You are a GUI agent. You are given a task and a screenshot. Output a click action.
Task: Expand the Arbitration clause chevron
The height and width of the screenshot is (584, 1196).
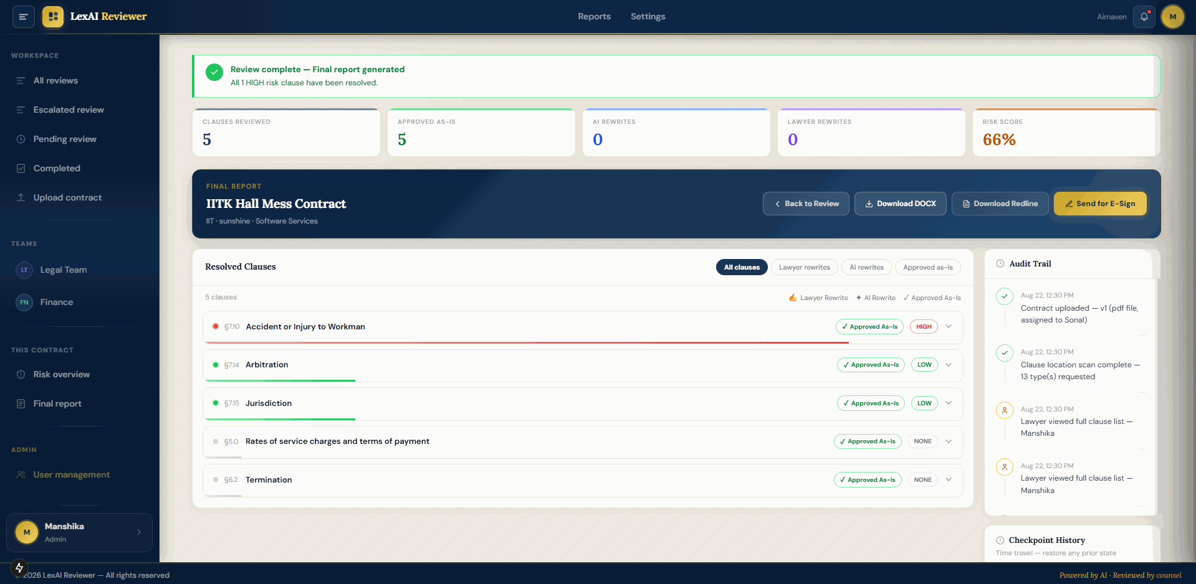[949, 365]
